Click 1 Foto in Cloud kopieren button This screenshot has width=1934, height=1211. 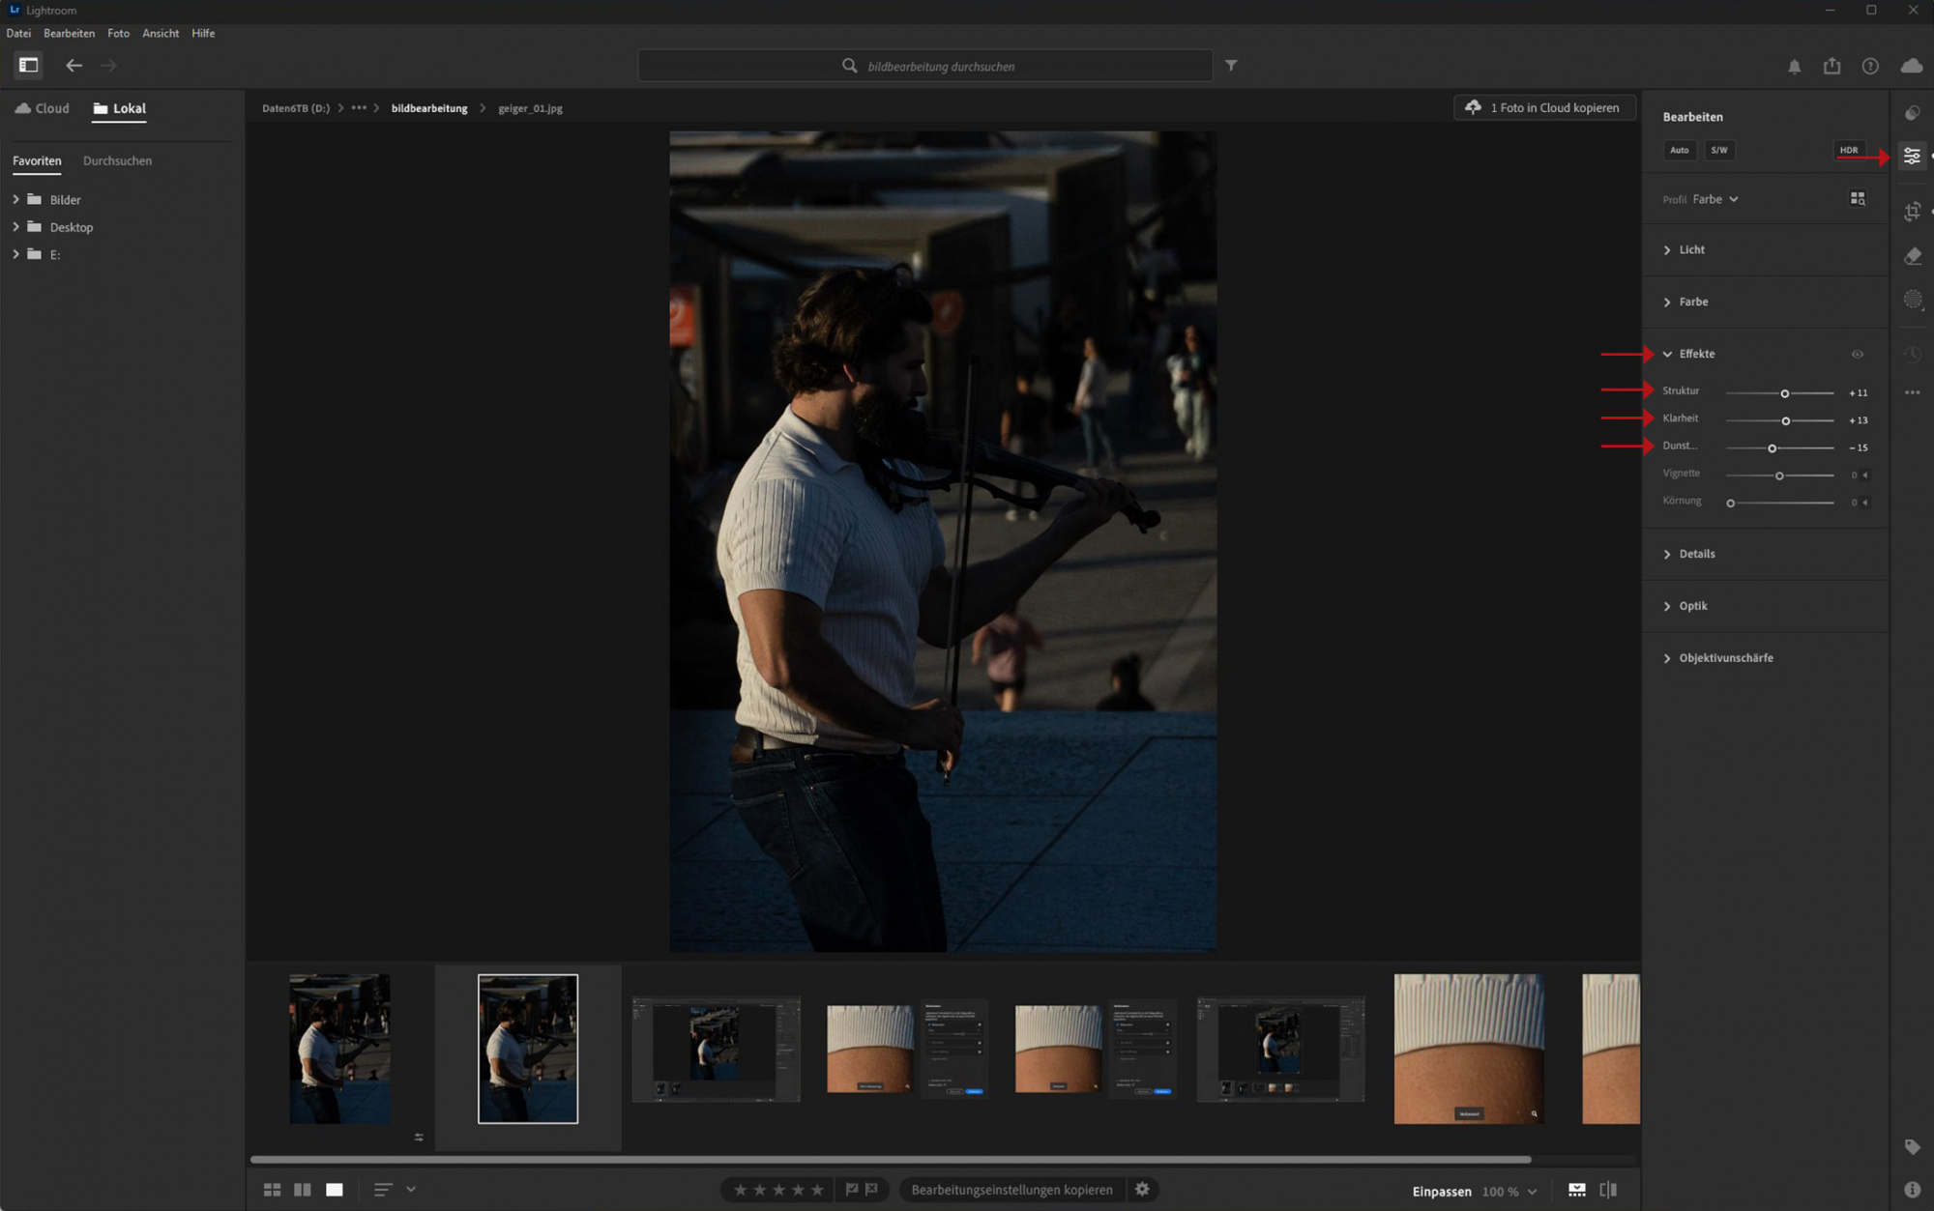click(x=1544, y=107)
